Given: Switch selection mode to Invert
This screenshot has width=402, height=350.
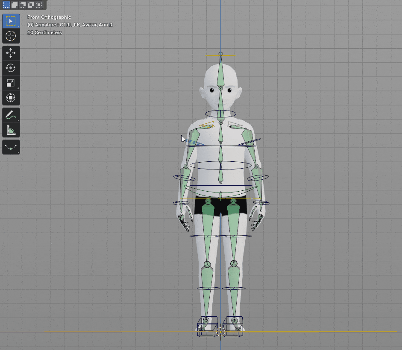Looking at the screenshot, I should [x=31, y=5].
